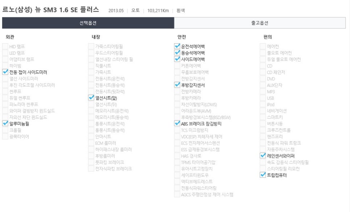The image size is (350, 212).
Task: Click the 안전 category heading
Action: (182, 37)
